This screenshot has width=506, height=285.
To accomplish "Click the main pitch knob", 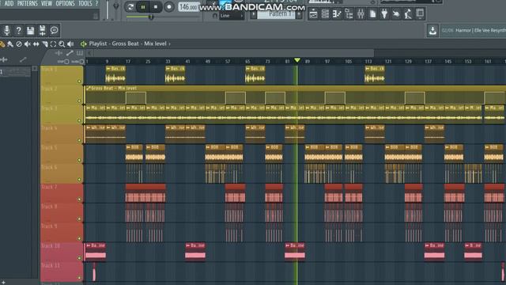I will pyautogui.click(x=116, y=6).
